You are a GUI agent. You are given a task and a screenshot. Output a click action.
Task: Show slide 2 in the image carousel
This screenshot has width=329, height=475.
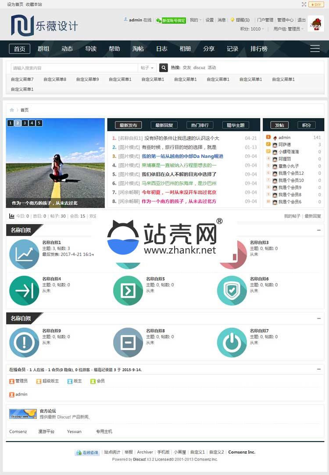pos(18,123)
